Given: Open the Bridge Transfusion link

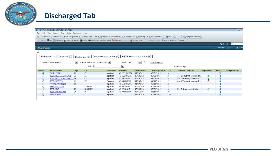Looking at the screenshot, I should pyautogui.click(x=191, y=37).
